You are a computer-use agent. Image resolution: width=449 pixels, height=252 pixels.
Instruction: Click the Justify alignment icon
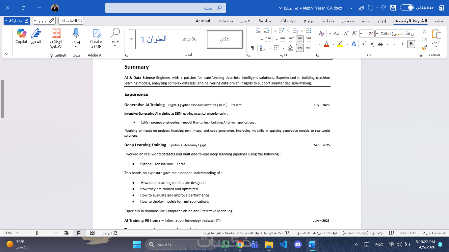(282, 39)
